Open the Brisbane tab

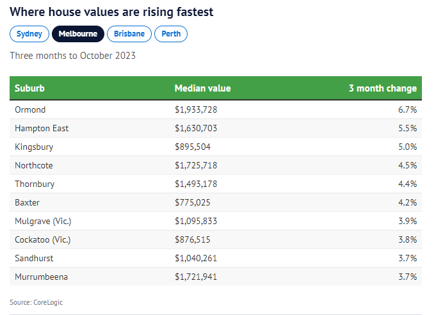[x=129, y=34]
